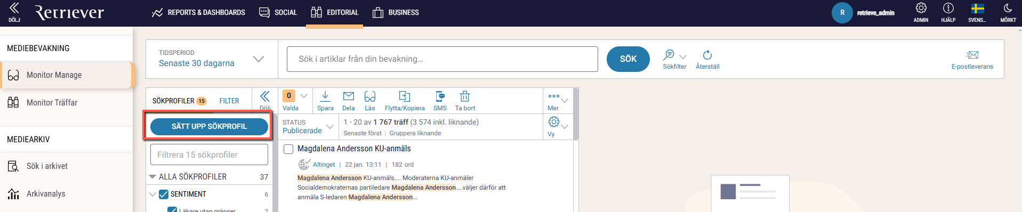
Task: Uncheck the SENTIMENT checkbox
Action: 164,194
